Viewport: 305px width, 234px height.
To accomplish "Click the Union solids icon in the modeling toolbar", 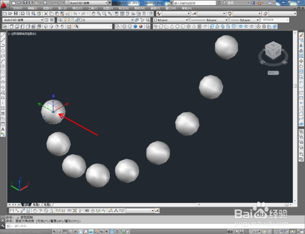I will [x=241, y=26].
